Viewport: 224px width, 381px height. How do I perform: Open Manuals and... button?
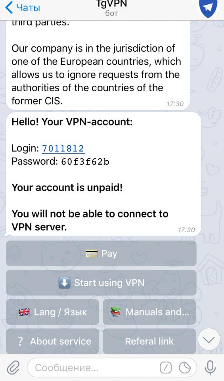149,312
